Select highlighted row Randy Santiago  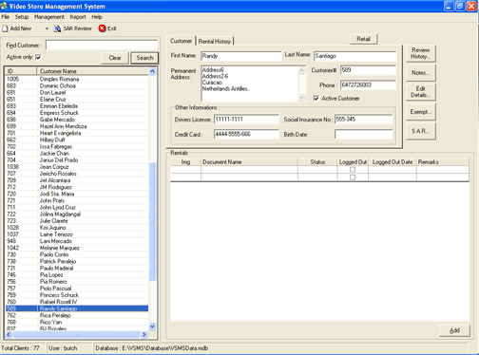(77, 308)
